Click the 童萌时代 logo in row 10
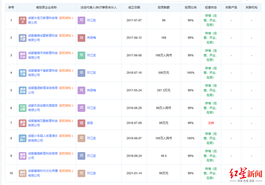This screenshot has height=185, width=265. click(23, 173)
